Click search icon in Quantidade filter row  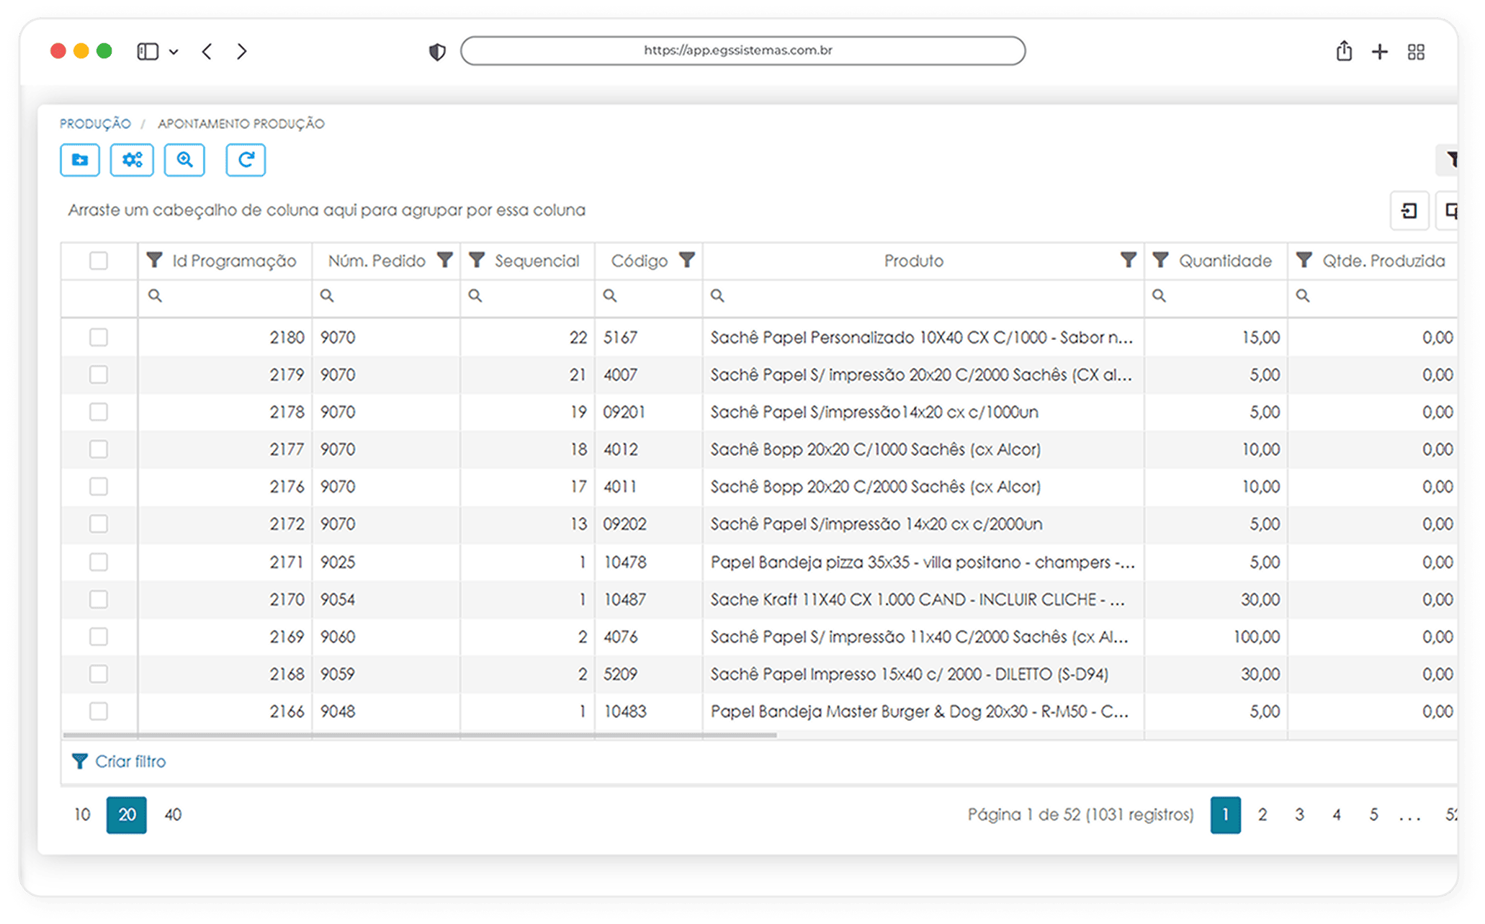(x=1159, y=296)
